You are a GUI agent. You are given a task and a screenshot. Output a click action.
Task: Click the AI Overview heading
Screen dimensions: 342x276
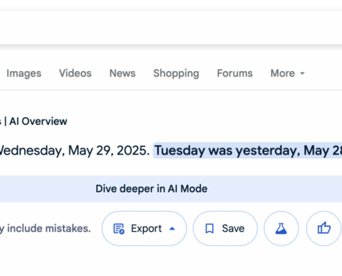tap(38, 121)
